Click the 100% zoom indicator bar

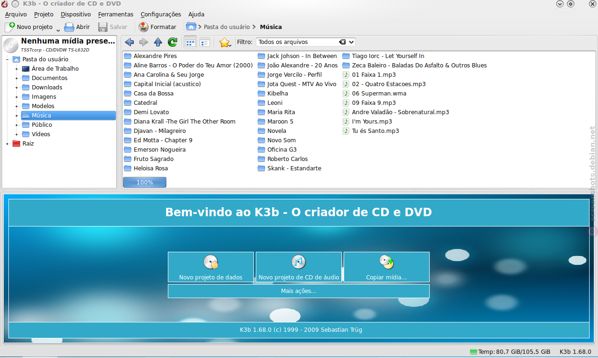tap(144, 182)
